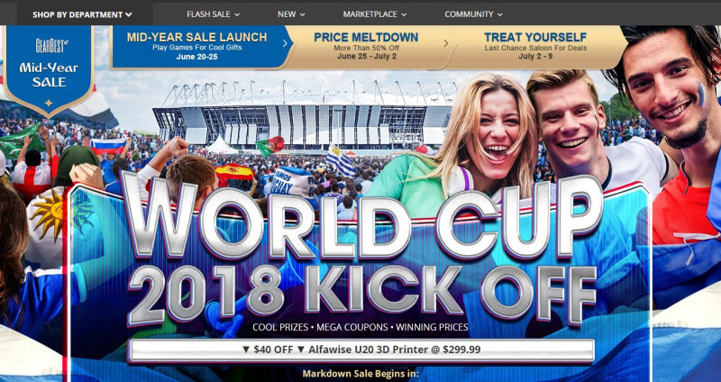Viewport: 721px width, 382px height.
Task: Open the New menu
Action: tap(291, 14)
